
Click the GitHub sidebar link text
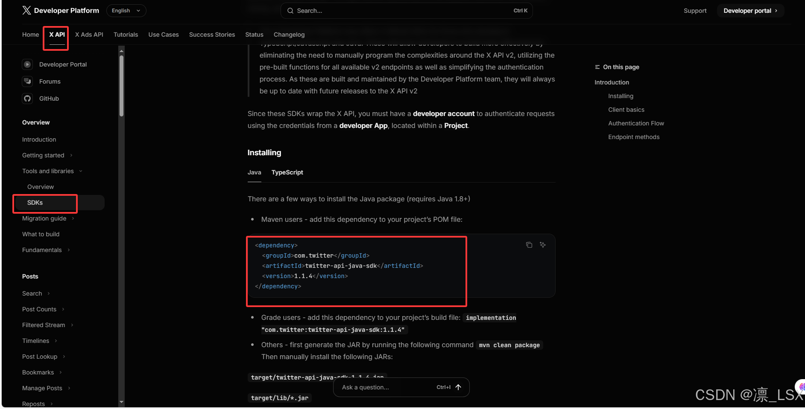pyautogui.click(x=49, y=99)
